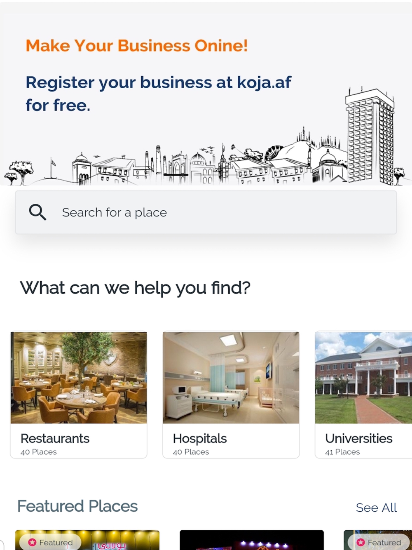Select the Universities category label
The width and height of the screenshot is (412, 550).
[x=359, y=438]
